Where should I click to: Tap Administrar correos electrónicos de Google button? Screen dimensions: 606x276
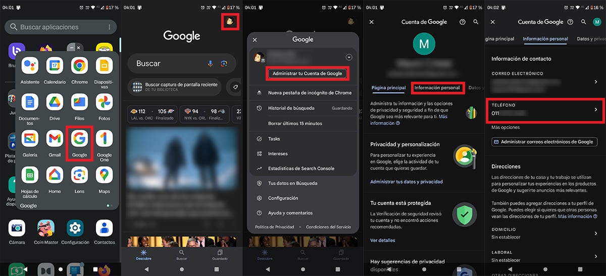pyautogui.click(x=544, y=142)
